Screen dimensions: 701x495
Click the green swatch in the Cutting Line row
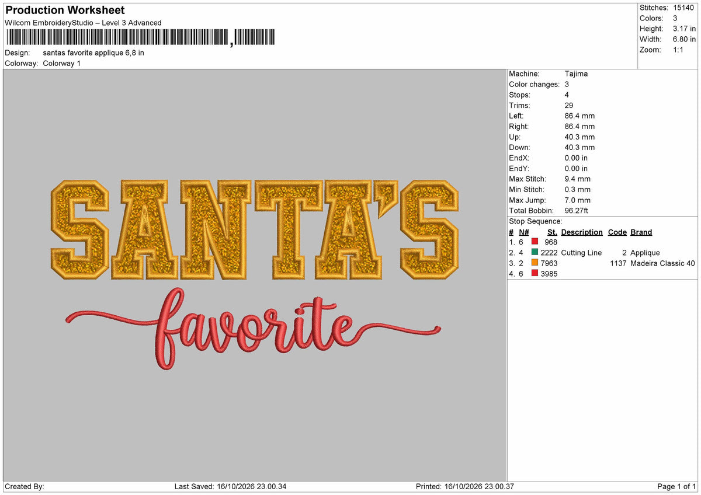[535, 252]
